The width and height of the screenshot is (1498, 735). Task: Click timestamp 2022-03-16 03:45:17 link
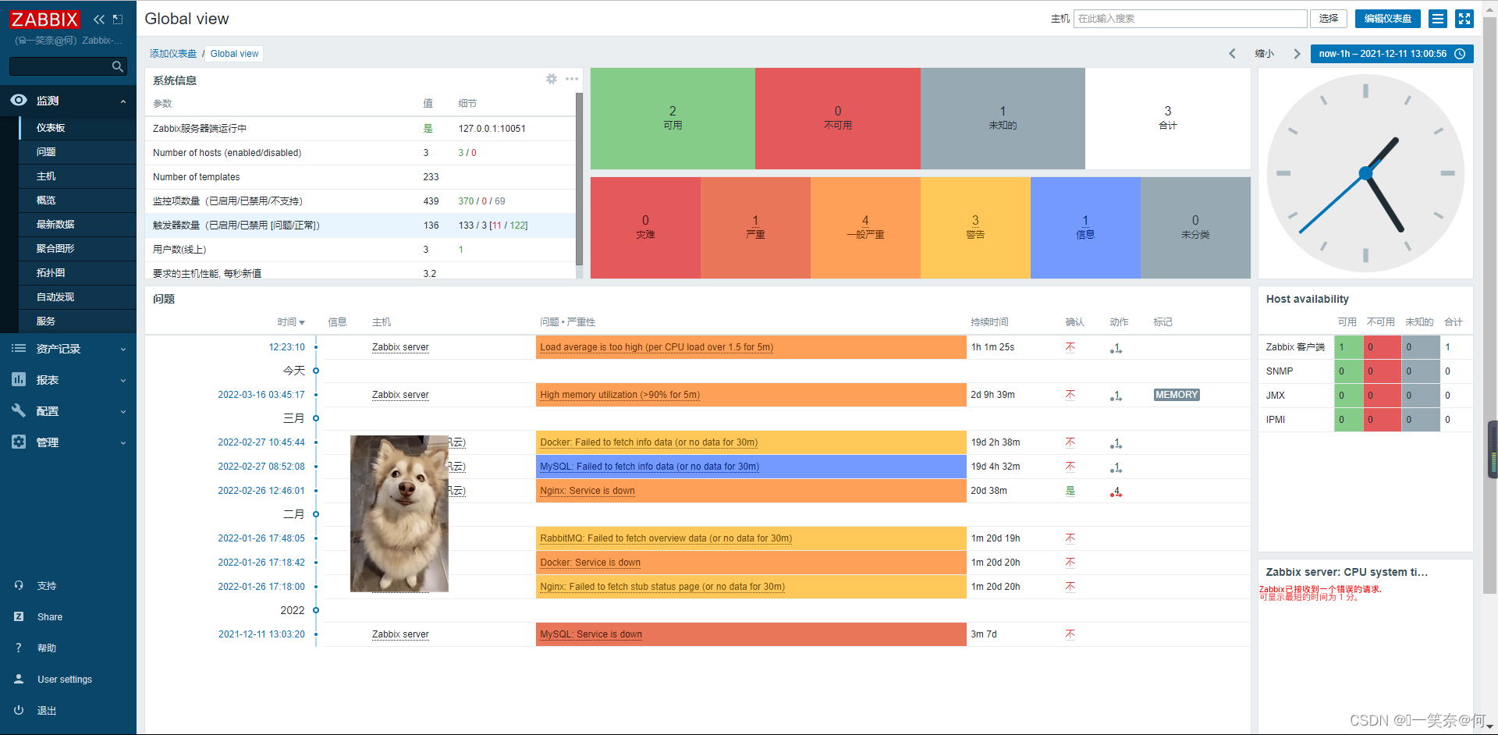point(261,395)
